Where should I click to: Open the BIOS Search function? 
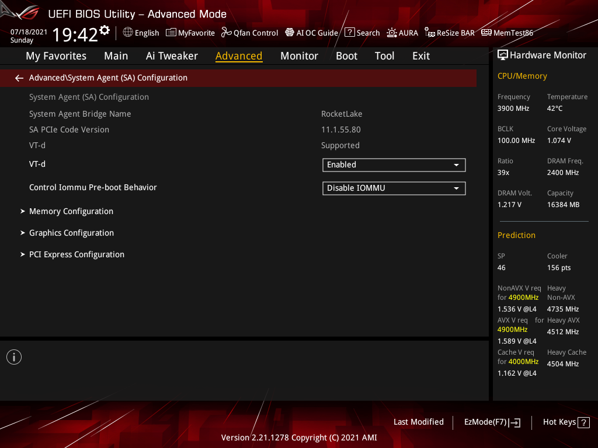(x=362, y=33)
